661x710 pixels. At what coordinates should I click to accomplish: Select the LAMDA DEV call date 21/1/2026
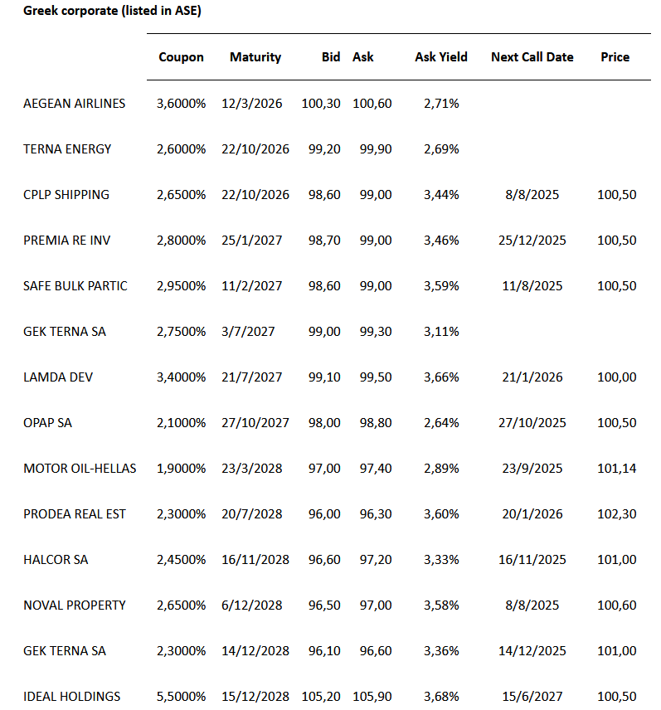(532, 377)
